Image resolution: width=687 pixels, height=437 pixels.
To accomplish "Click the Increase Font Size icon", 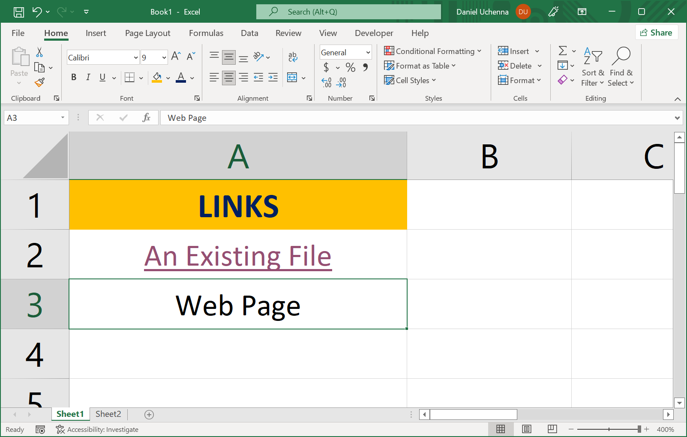I will click(x=175, y=55).
